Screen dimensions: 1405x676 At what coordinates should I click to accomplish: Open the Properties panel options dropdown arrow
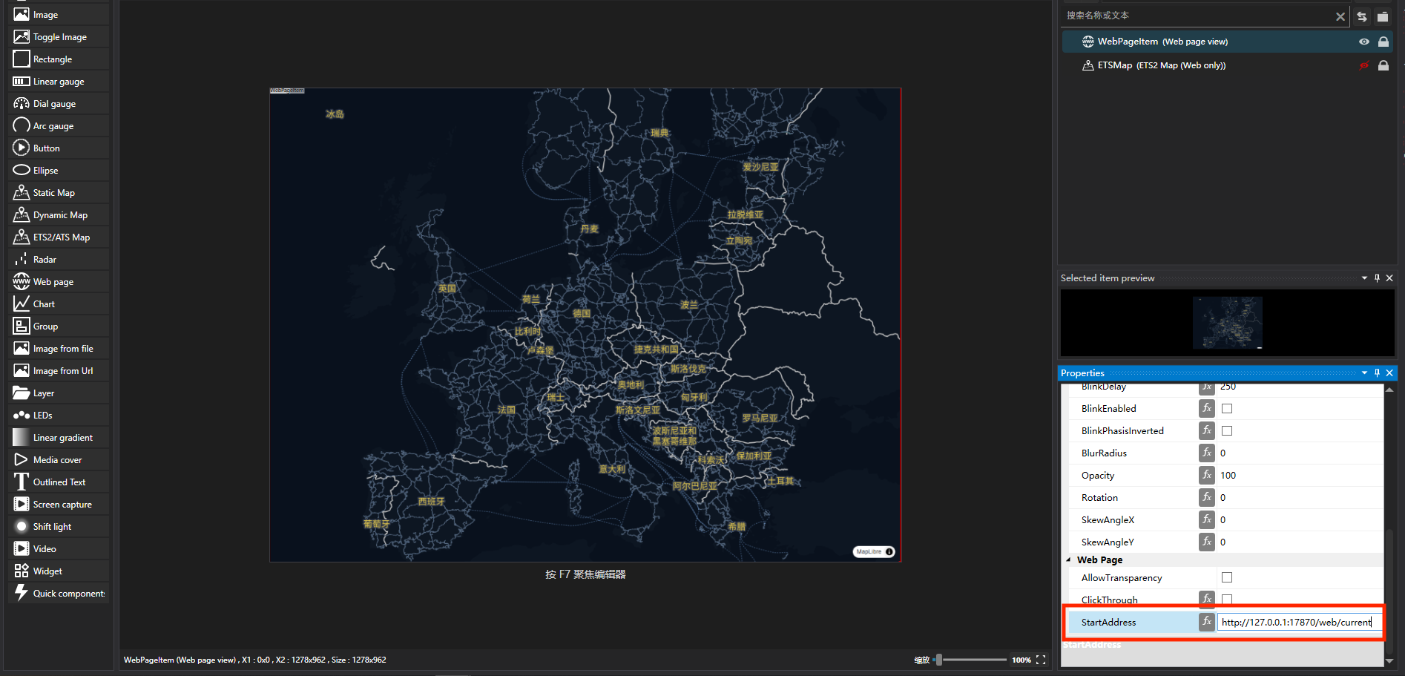(x=1364, y=373)
